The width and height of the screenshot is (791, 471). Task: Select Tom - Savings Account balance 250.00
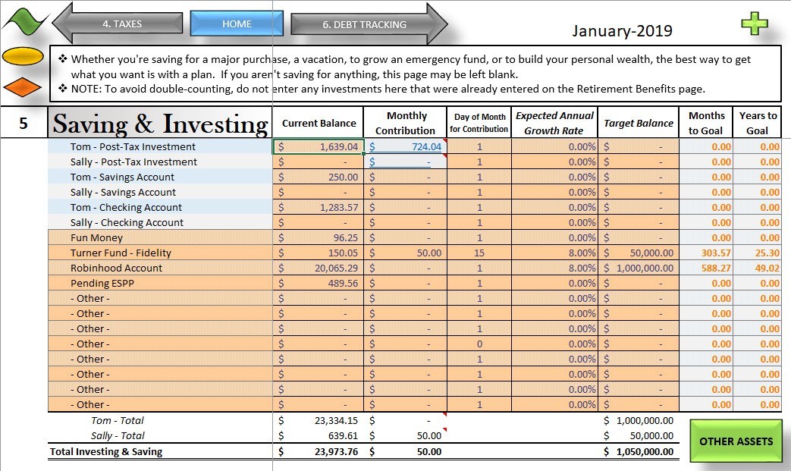(x=319, y=177)
